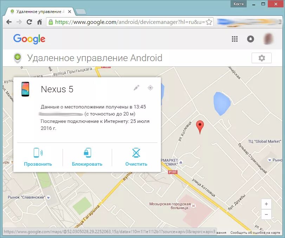Zoom in the map with plus
This screenshot has height=238, width=285.
pyautogui.click(x=266, y=204)
